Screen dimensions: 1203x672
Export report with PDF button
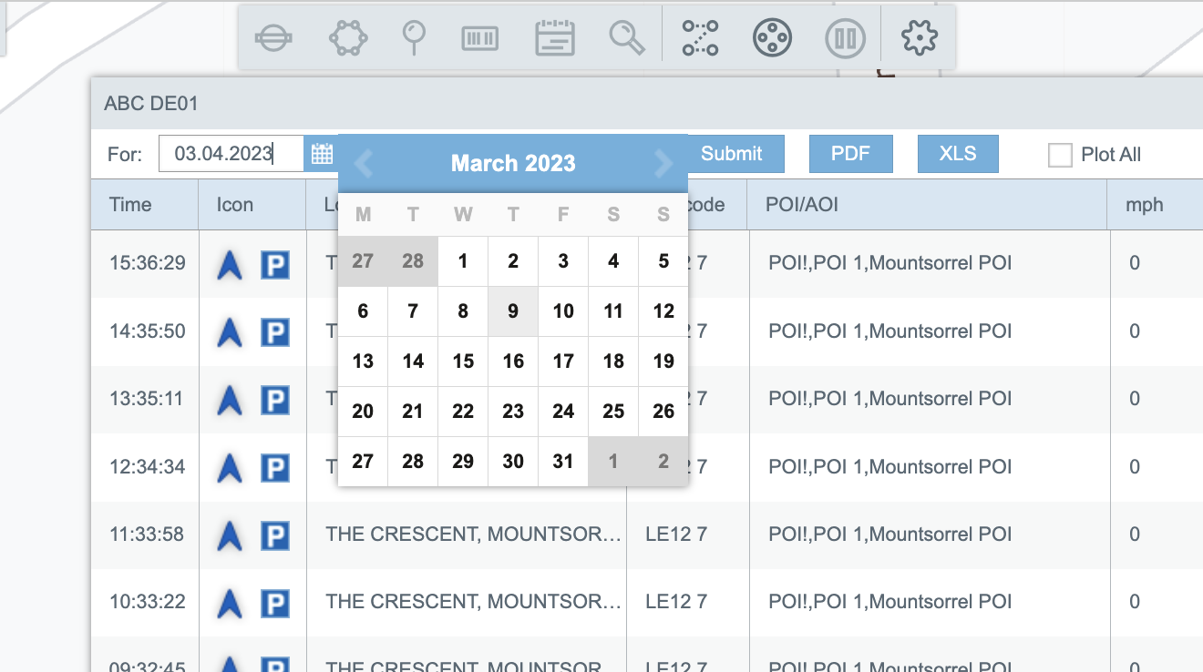coord(850,154)
